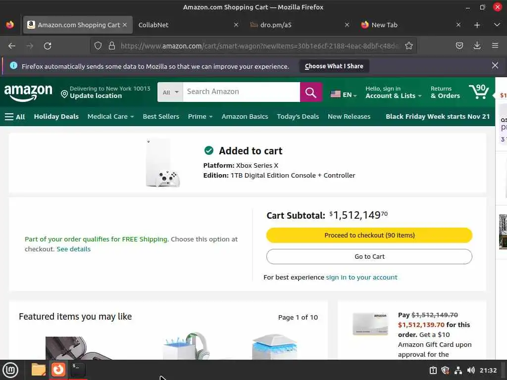The height and width of the screenshot is (380, 507).
Task: Close the dro.pm/a5 tab
Action: (x=347, y=25)
